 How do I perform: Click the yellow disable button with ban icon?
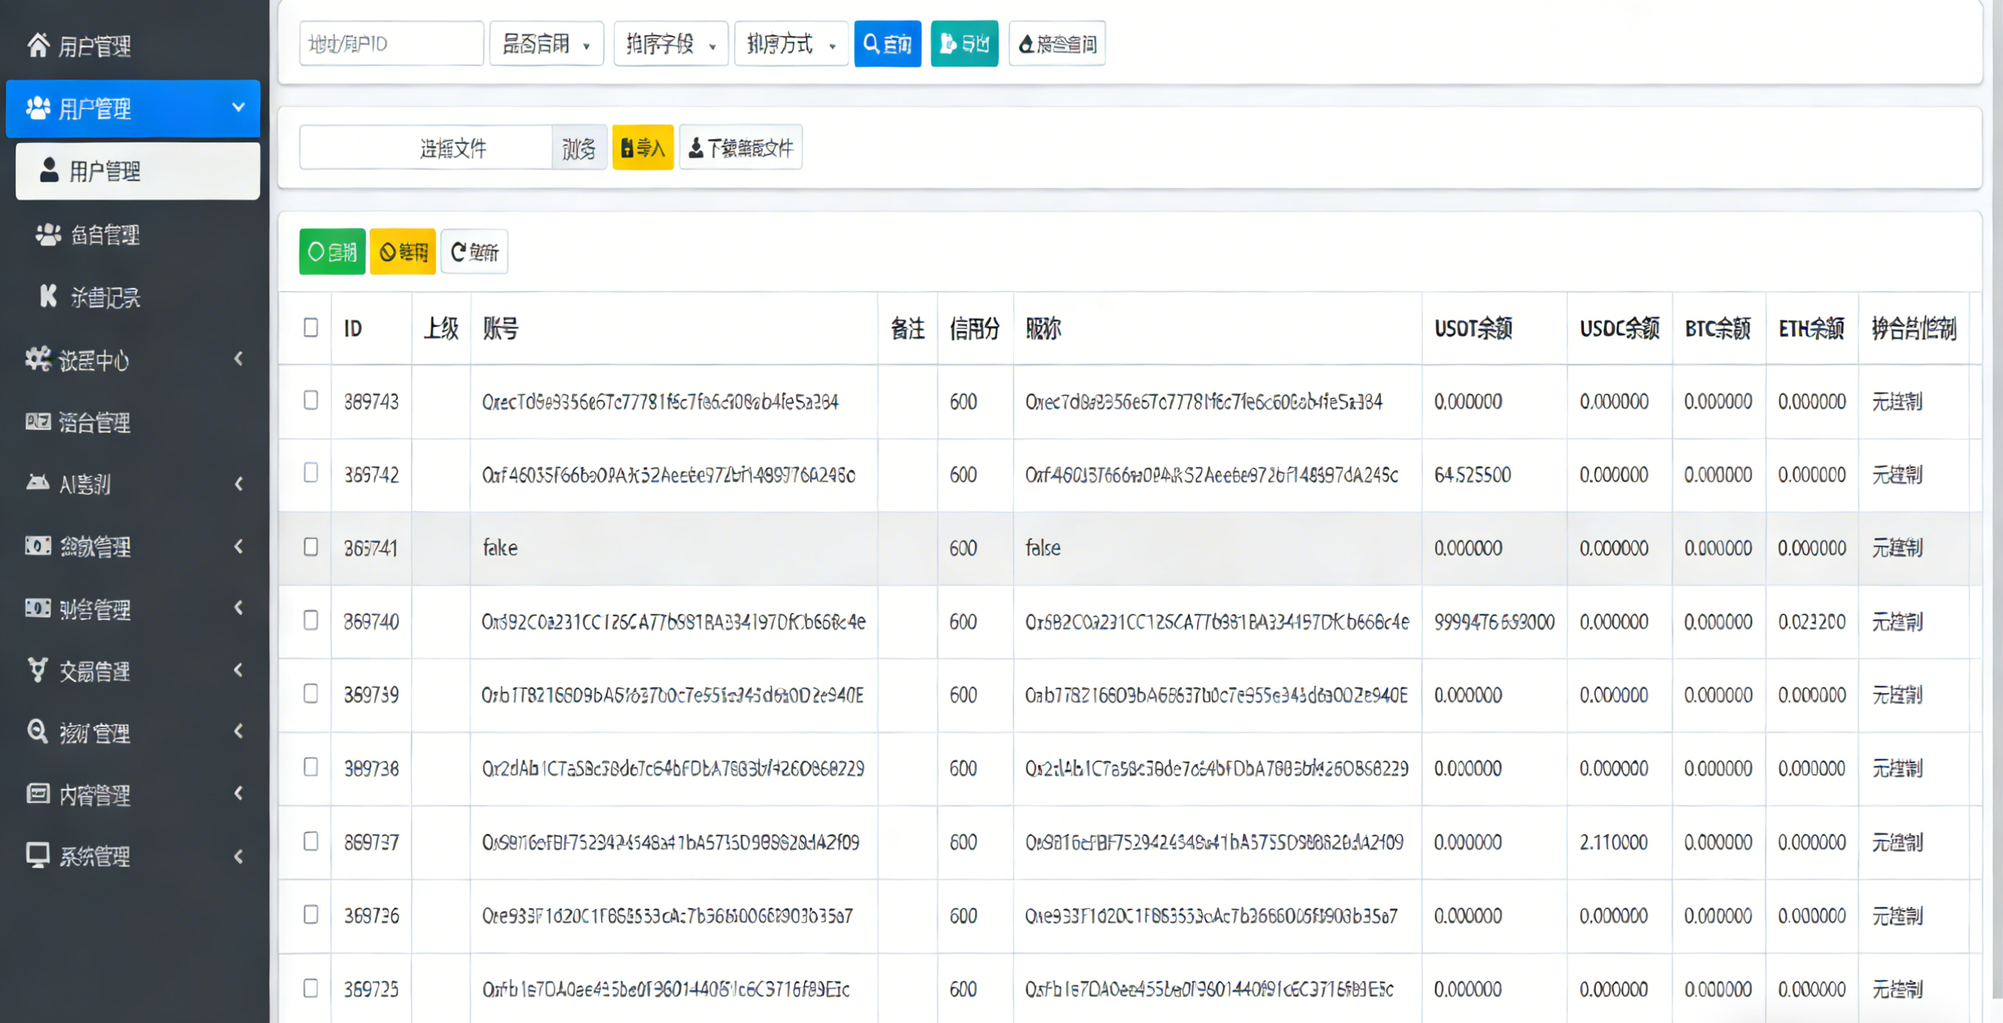coord(402,252)
